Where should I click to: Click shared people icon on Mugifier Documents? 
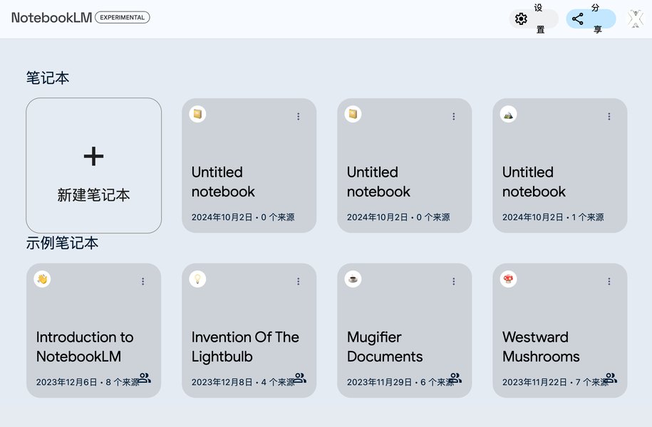tap(456, 378)
